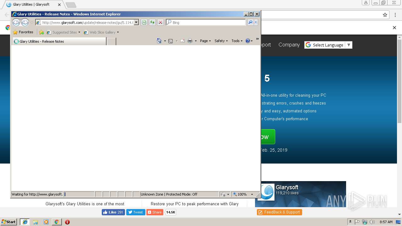Open the recent pages dropdown next to Forward
402x226 pixels.
coord(32,23)
